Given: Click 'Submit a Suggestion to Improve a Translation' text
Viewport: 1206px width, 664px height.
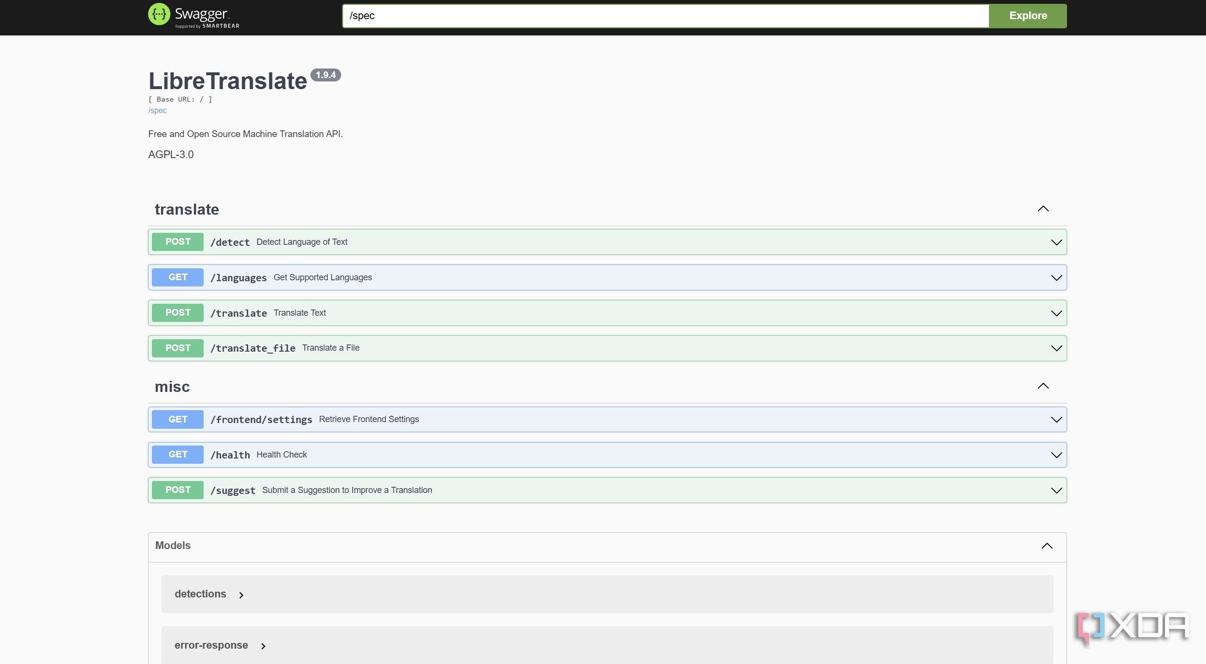Looking at the screenshot, I should [347, 490].
